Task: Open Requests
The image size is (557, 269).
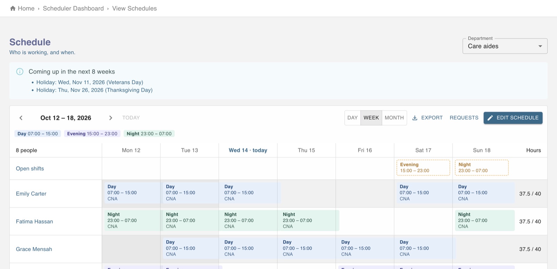Action: 464,118
